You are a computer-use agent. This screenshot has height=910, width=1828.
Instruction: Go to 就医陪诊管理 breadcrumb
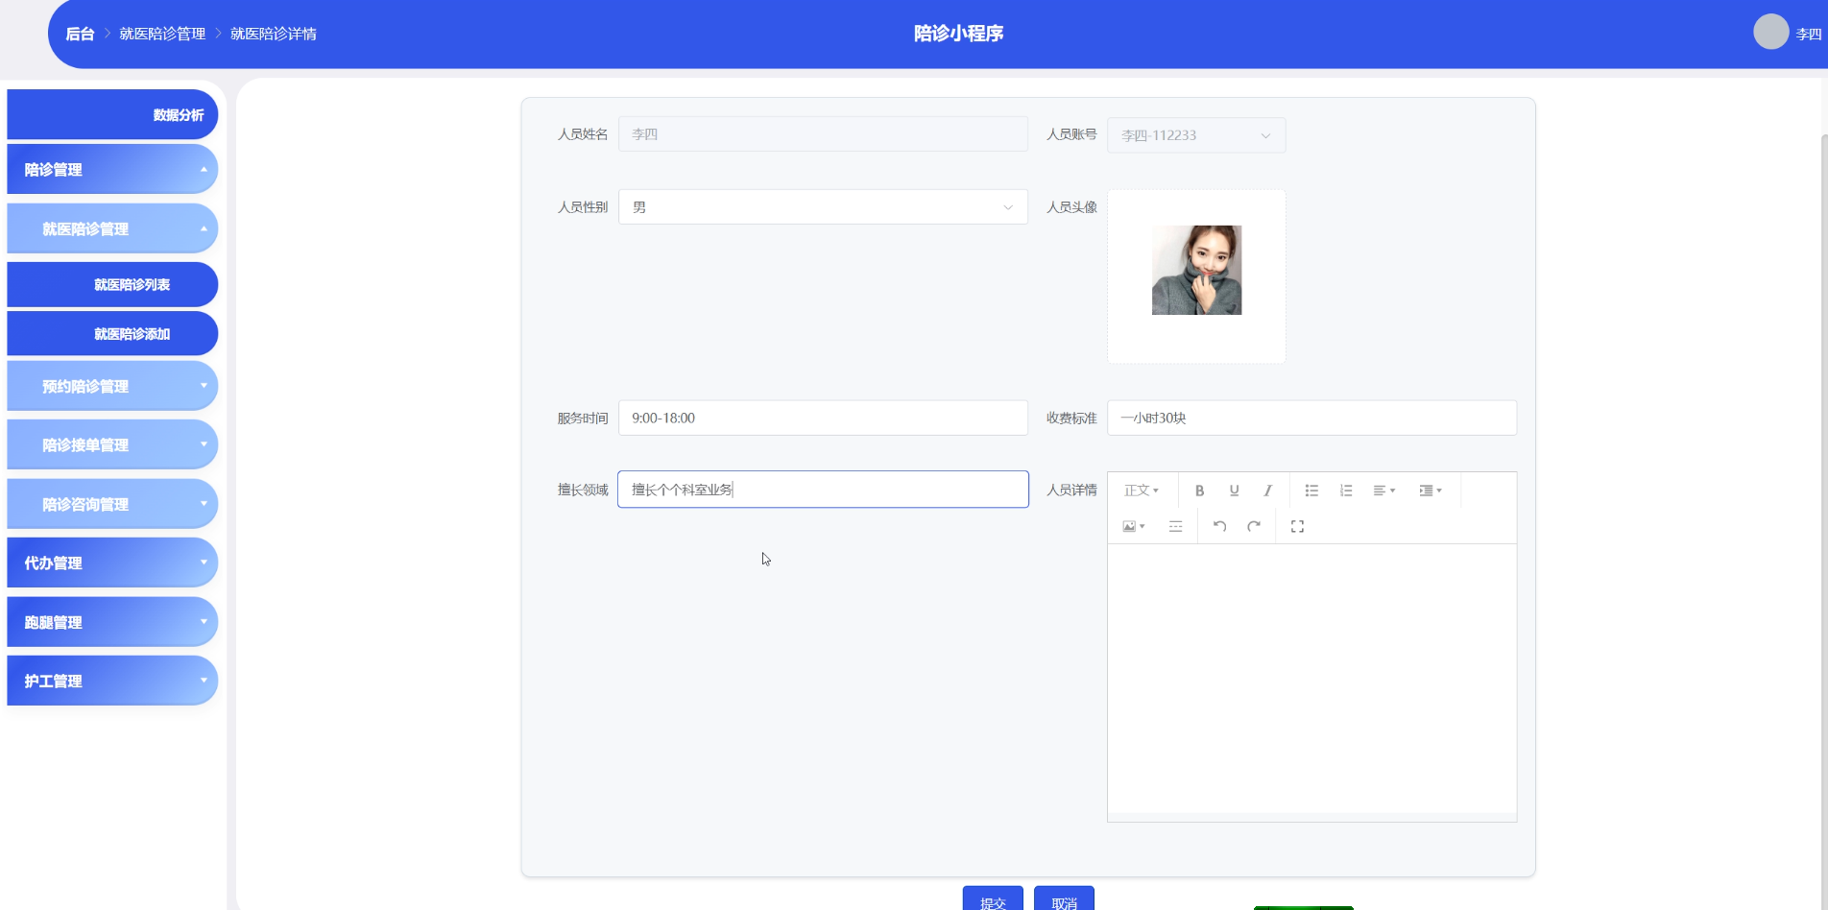coord(162,34)
